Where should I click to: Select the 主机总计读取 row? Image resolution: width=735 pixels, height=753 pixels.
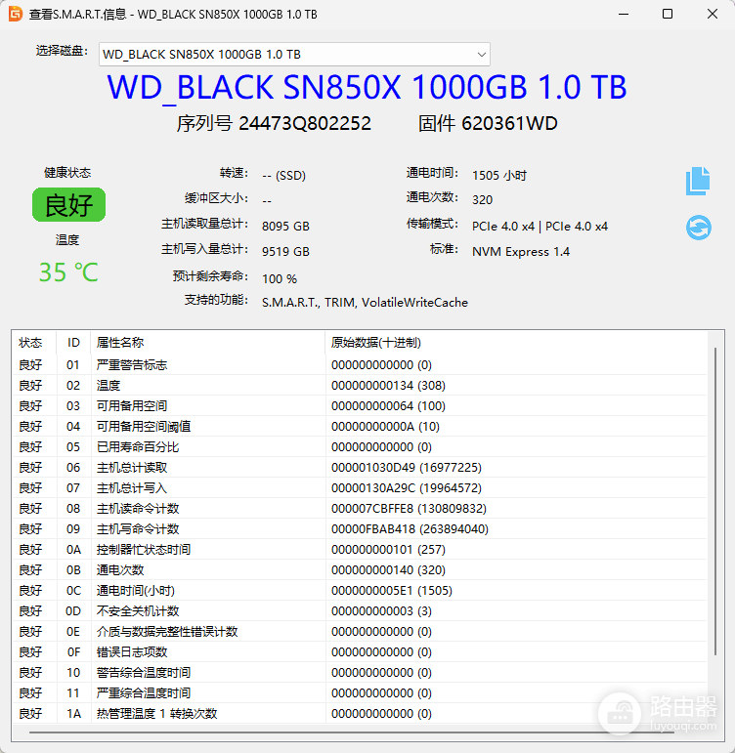coord(359,468)
